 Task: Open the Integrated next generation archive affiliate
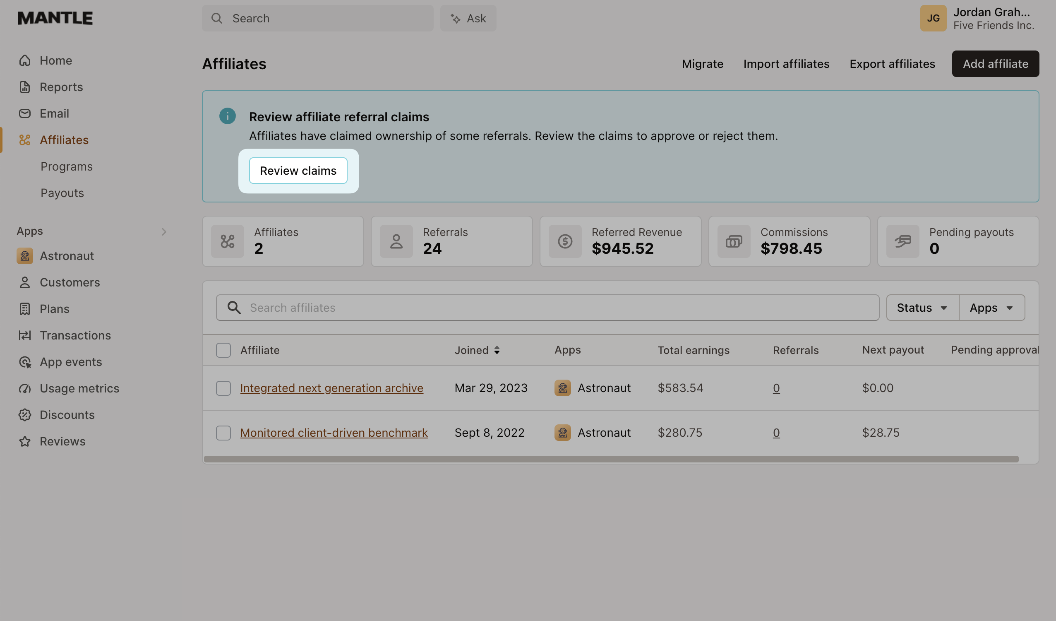pyautogui.click(x=331, y=388)
